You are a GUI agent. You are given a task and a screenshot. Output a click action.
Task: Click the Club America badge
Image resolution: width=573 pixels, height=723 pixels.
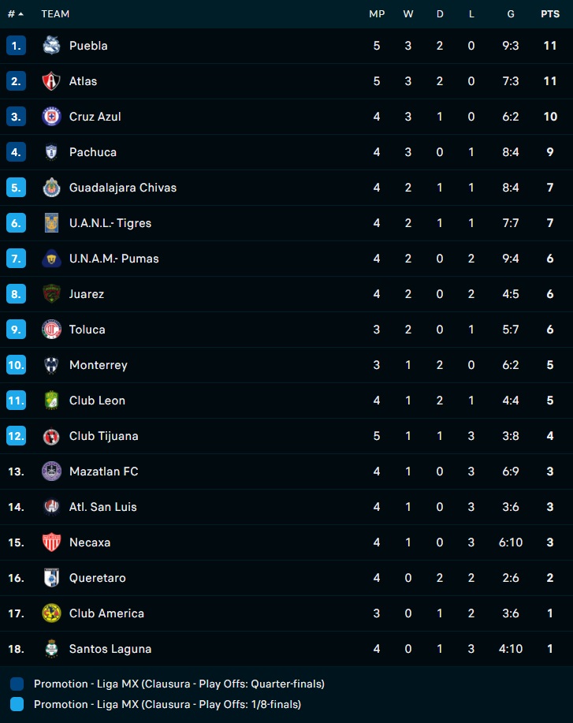point(50,613)
